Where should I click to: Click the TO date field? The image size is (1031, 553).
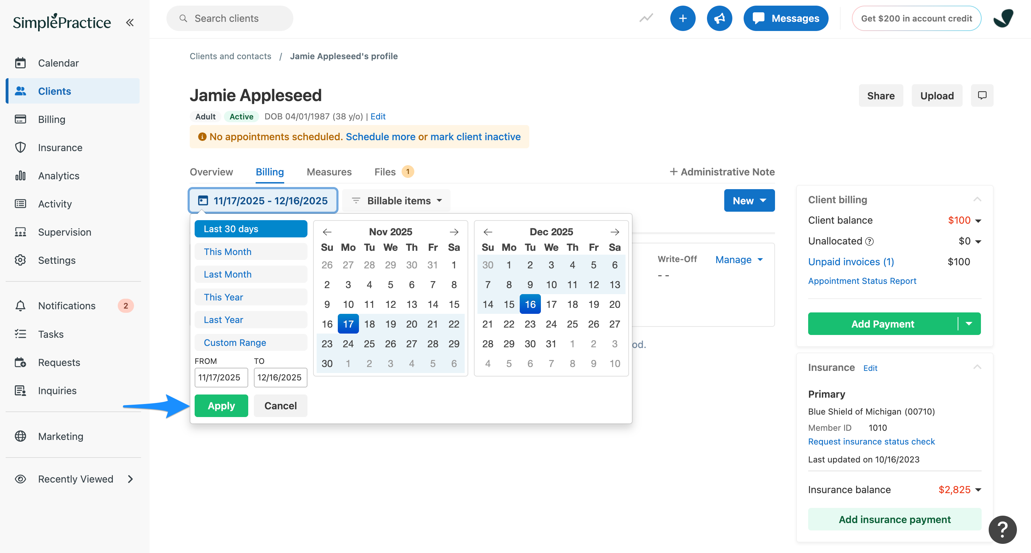280,377
